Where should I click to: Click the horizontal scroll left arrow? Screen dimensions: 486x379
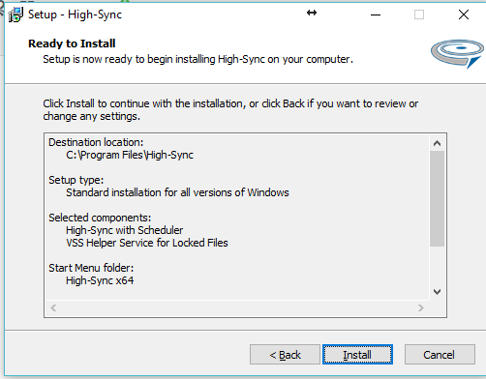(x=53, y=308)
